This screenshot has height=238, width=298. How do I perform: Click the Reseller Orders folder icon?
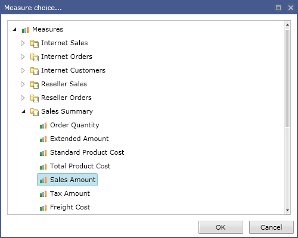coord(35,98)
